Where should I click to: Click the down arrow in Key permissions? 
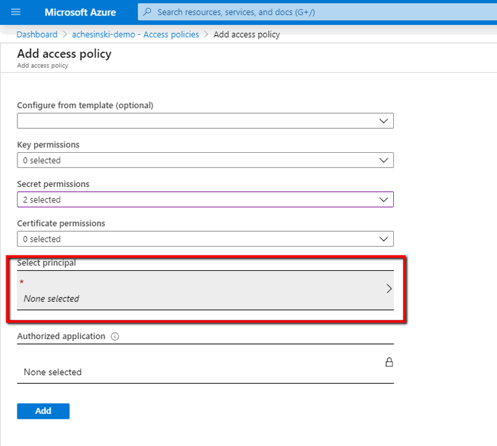point(383,160)
